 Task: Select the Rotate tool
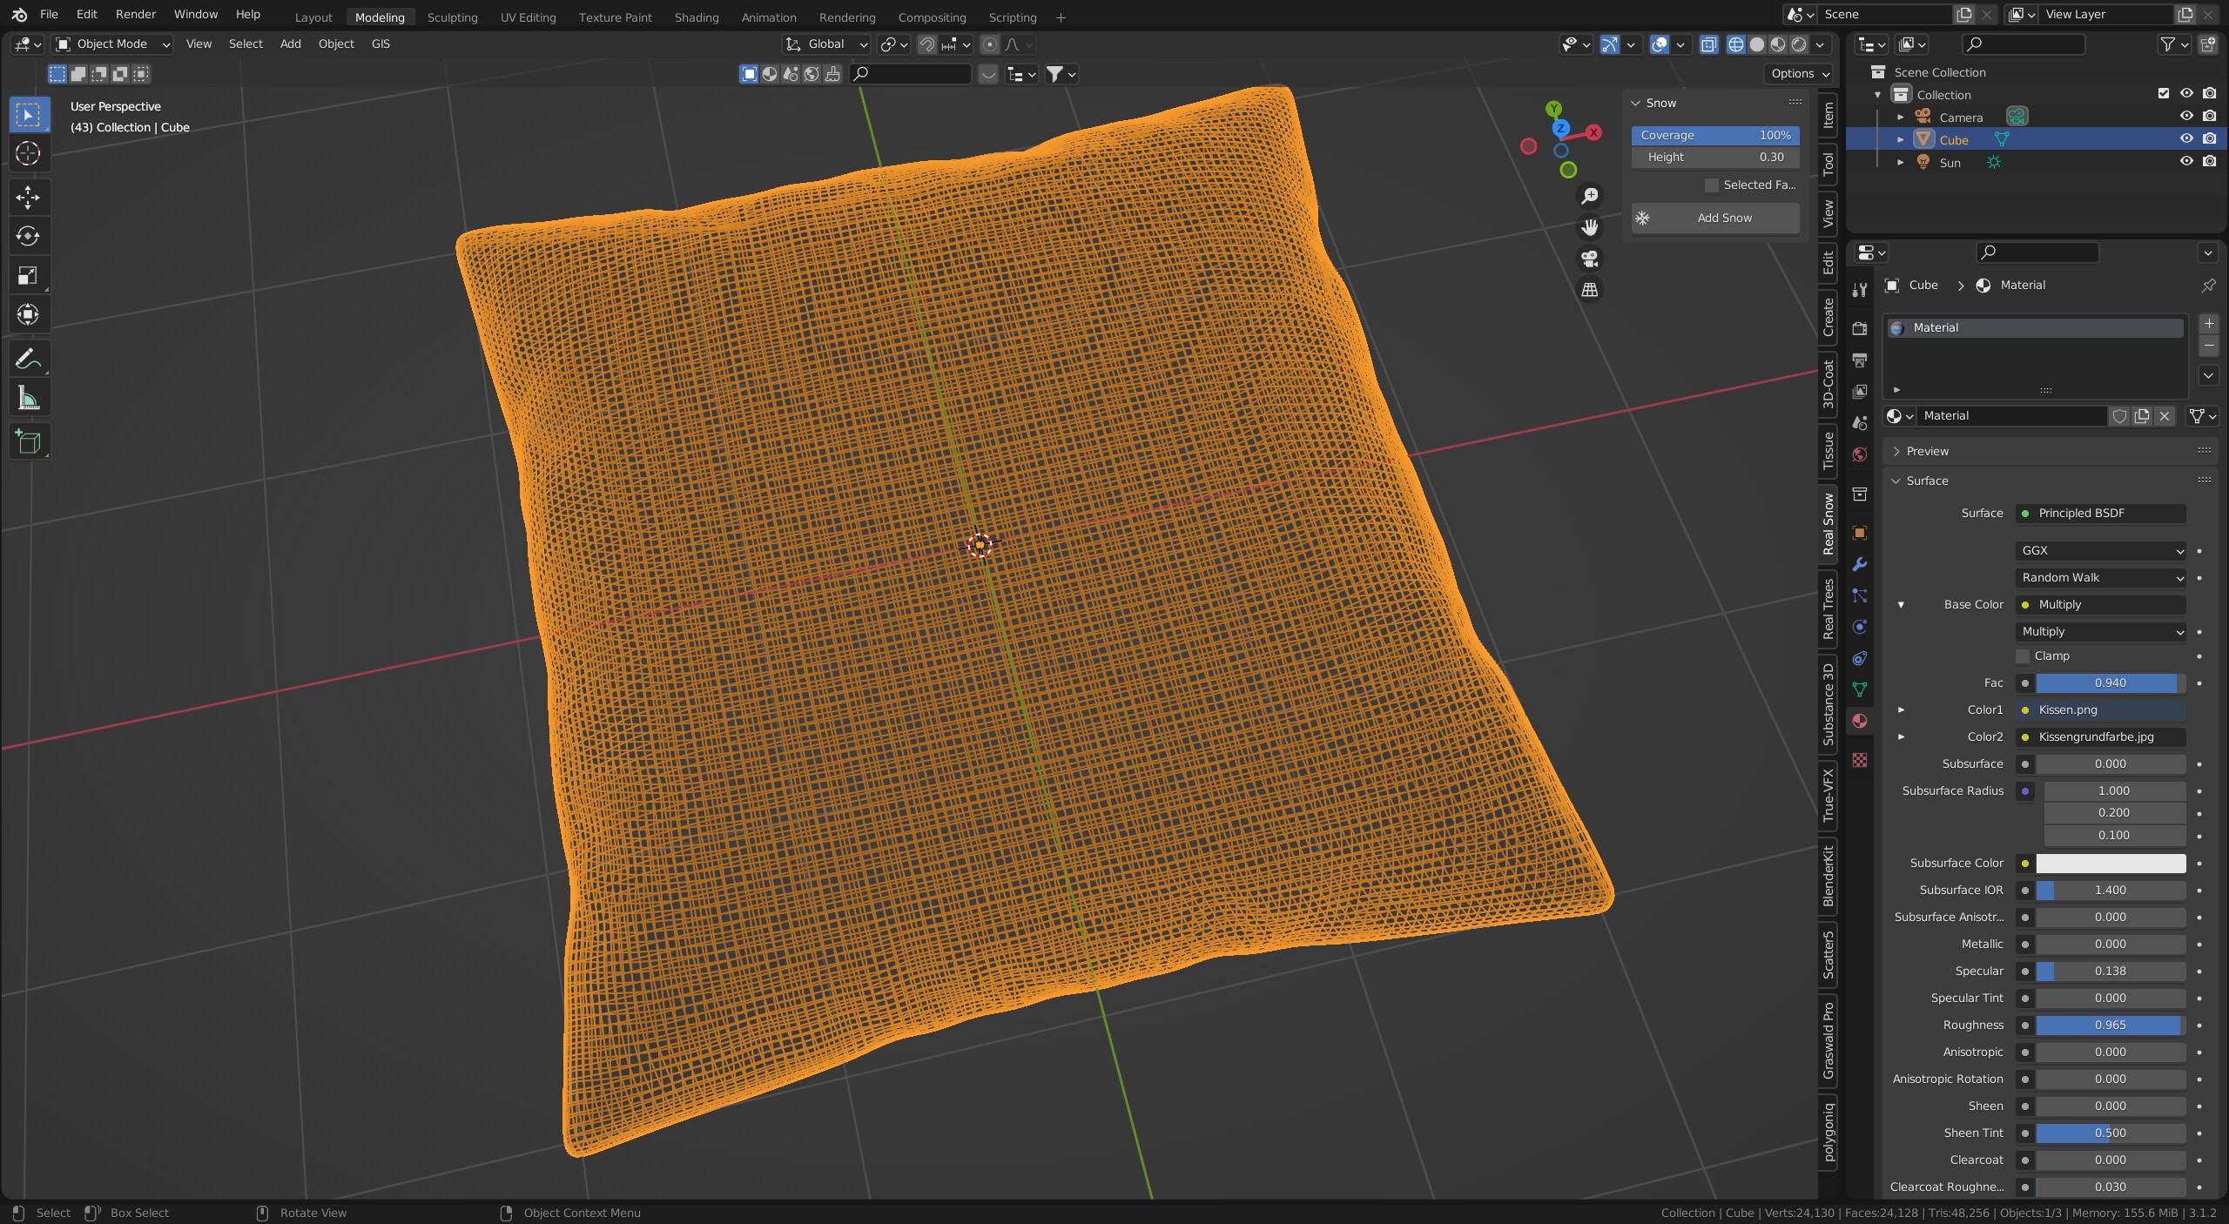pos(28,236)
